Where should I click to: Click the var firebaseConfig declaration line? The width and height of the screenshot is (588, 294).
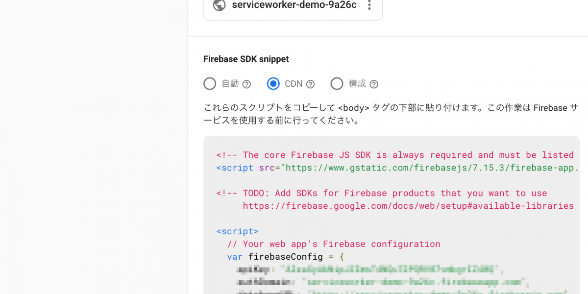[x=286, y=257]
